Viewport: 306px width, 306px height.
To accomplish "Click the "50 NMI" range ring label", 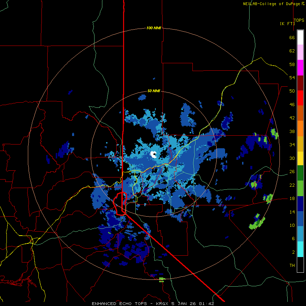I will tap(154, 91).
